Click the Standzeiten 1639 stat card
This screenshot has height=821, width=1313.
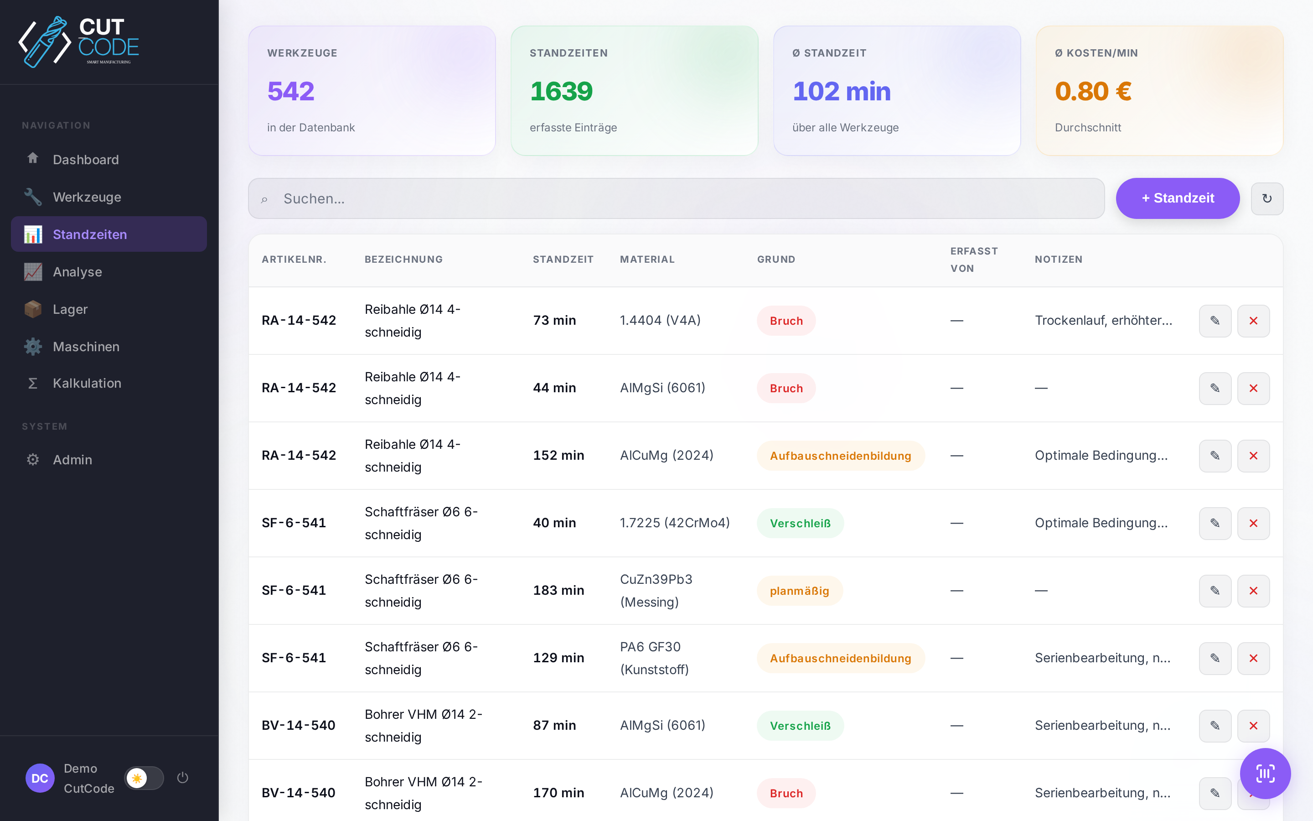point(634,91)
